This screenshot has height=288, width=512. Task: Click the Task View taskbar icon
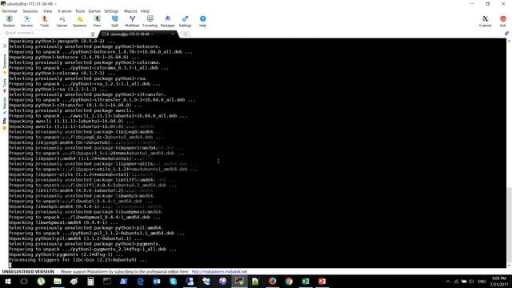pyautogui.click(x=24, y=281)
